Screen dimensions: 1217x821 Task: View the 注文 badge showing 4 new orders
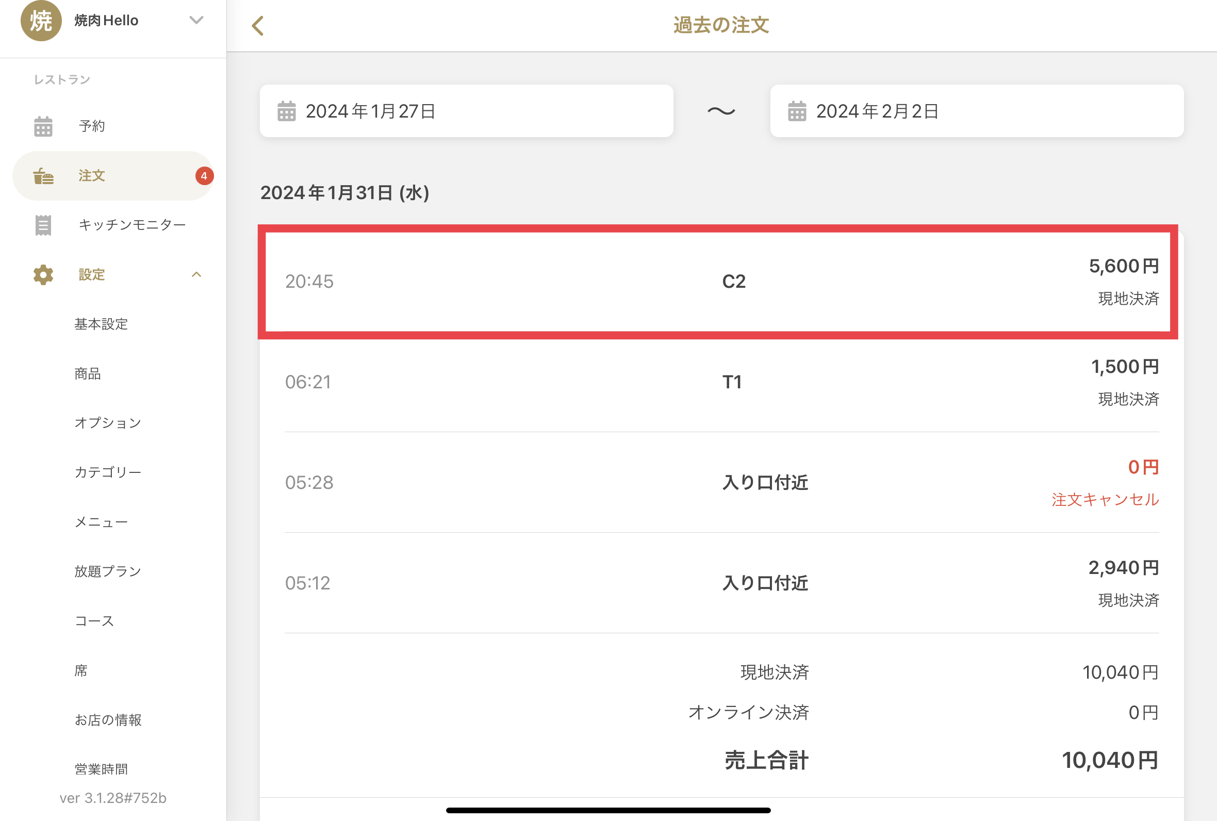point(204,176)
